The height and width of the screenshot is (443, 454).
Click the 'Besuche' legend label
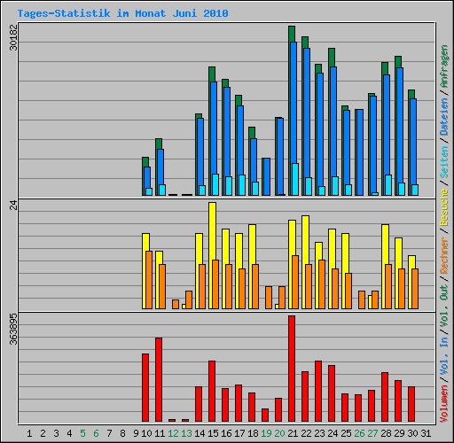point(444,207)
